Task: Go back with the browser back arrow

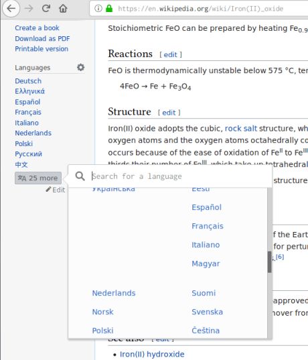Action: tap(11, 9)
